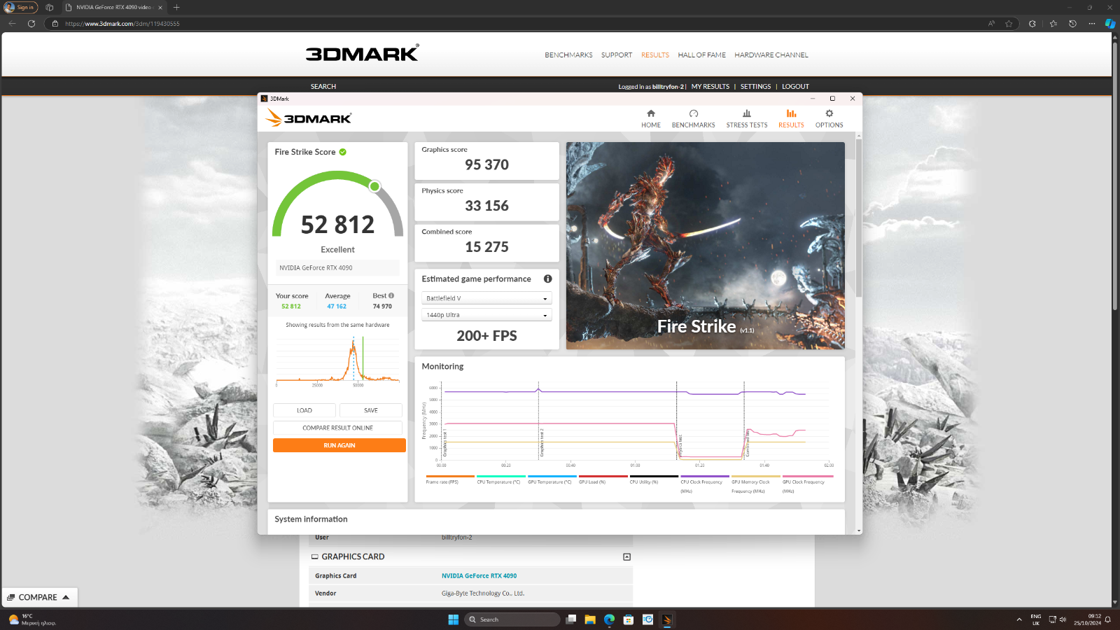This screenshot has height=630, width=1120.
Task: Add page to favorites with star icon
Action: pyautogui.click(x=1009, y=24)
